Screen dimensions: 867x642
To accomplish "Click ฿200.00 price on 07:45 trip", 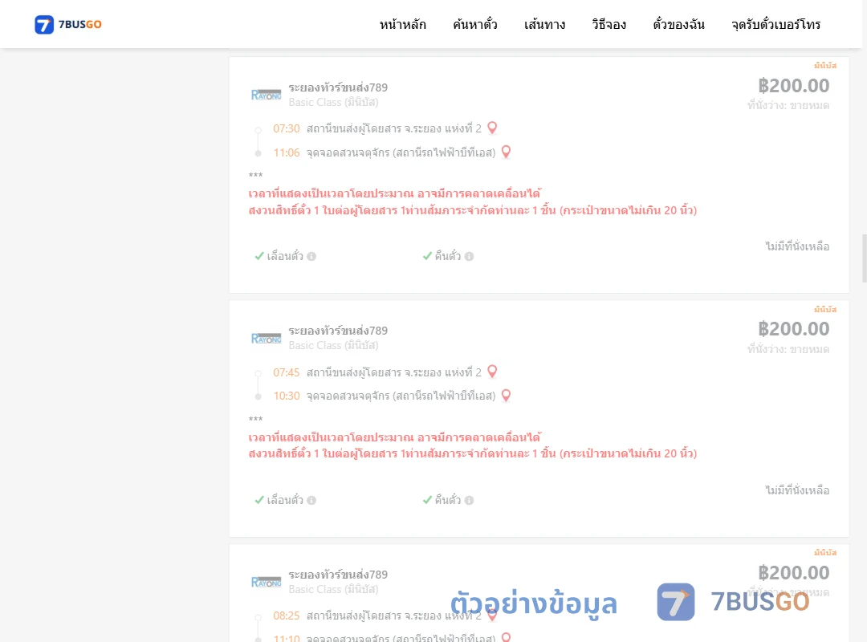I will 794,329.
